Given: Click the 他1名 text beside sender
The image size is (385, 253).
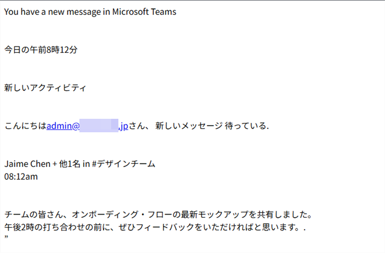Looking at the screenshot, I should 69,164.
